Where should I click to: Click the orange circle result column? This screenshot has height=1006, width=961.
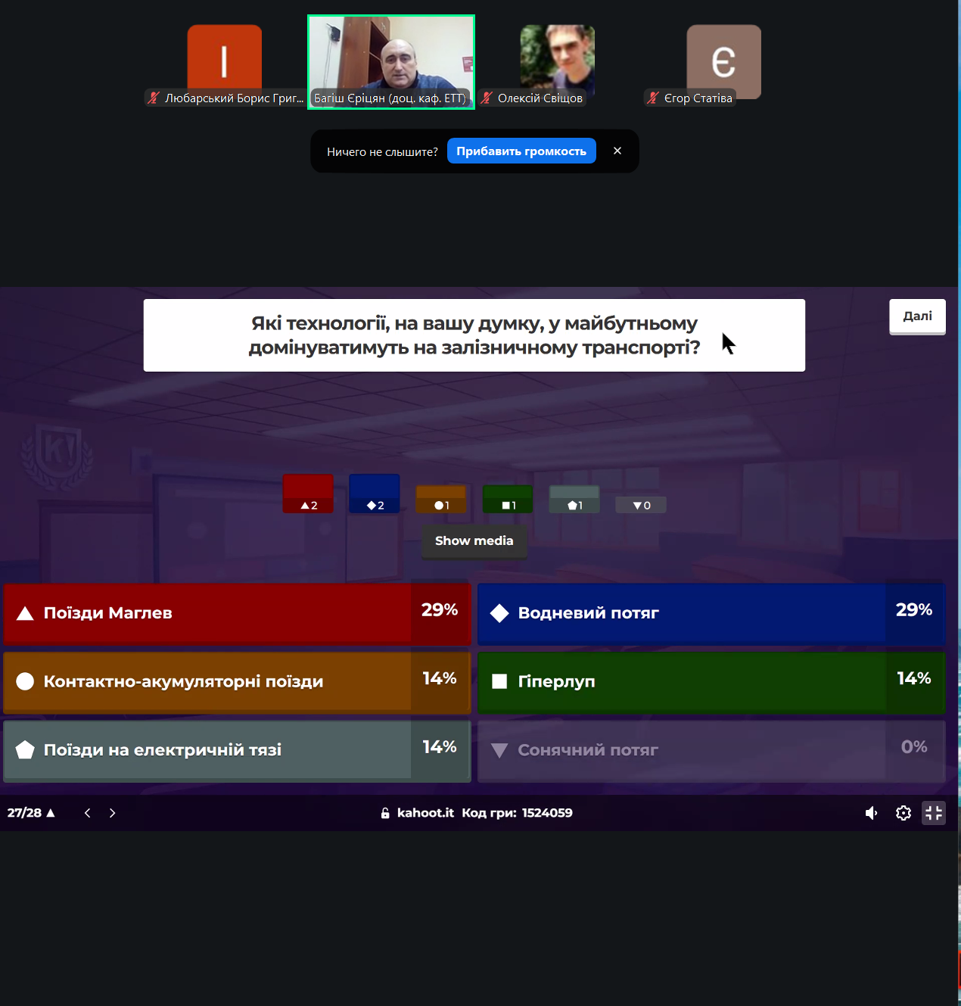(441, 500)
